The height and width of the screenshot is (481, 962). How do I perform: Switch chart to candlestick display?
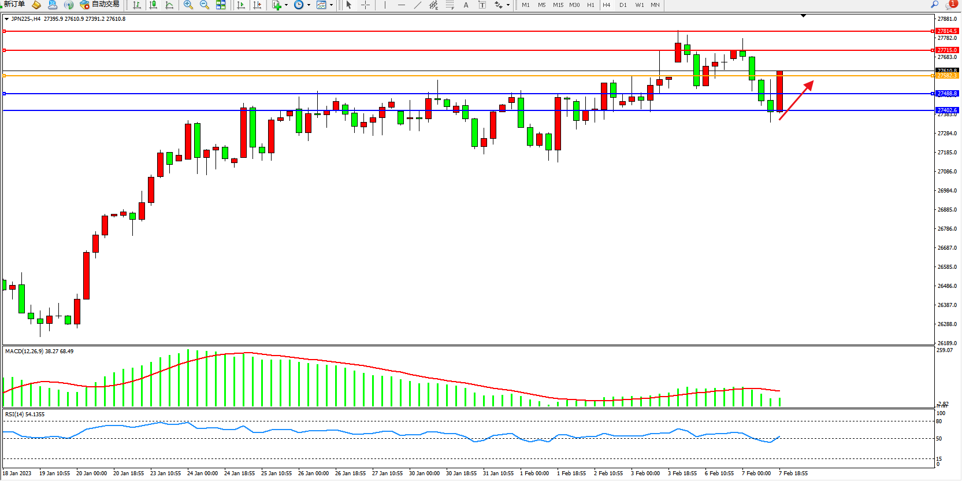[153, 5]
